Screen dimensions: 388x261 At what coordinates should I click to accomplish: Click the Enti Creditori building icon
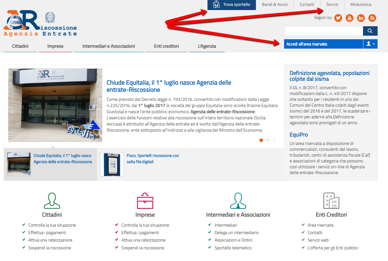click(x=331, y=201)
